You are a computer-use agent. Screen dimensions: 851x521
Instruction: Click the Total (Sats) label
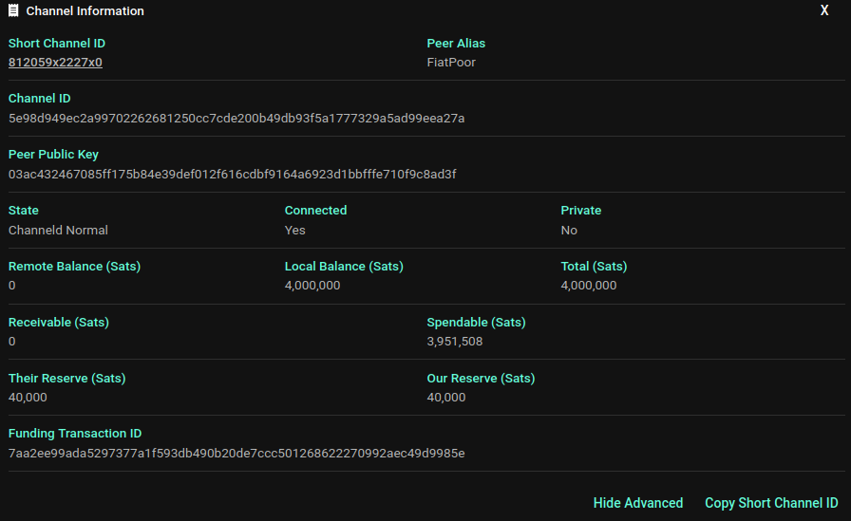point(594,267)
